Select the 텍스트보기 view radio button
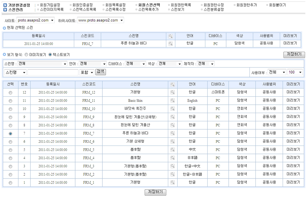This screenshot has width=307, height=197. coord(50,55)
